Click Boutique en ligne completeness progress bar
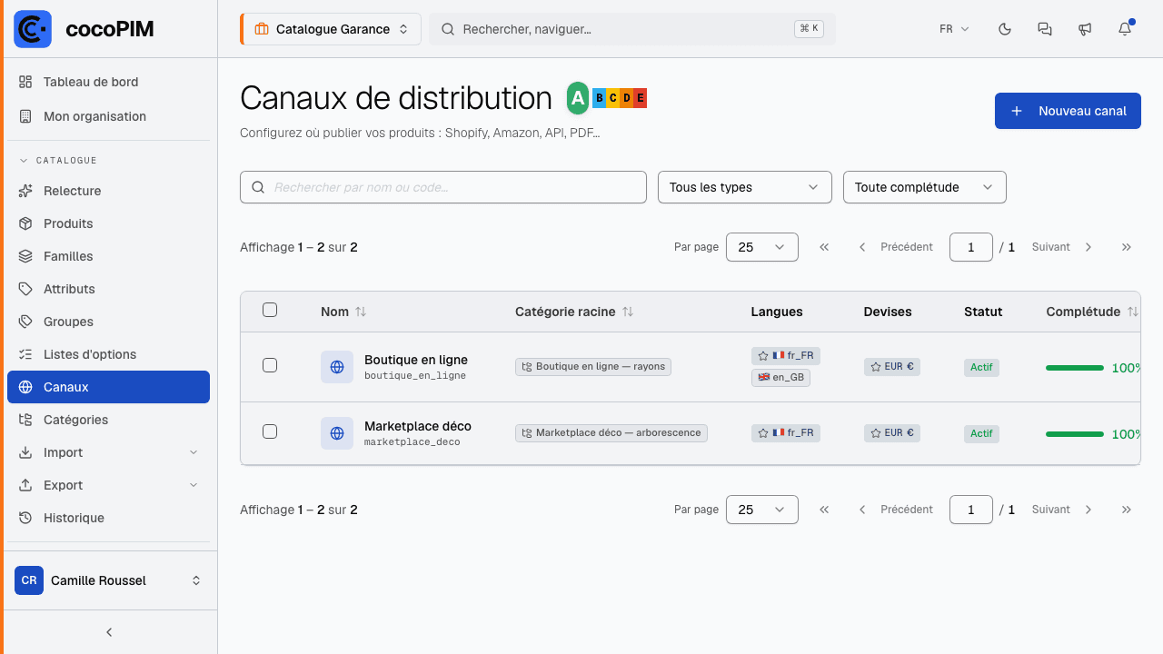This screenshot has width=1163, height=654. tap(1075, 368)
